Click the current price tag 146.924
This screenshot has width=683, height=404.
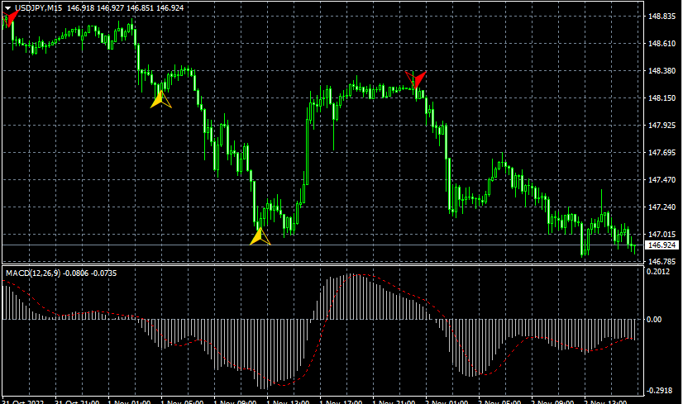point(661,245)
